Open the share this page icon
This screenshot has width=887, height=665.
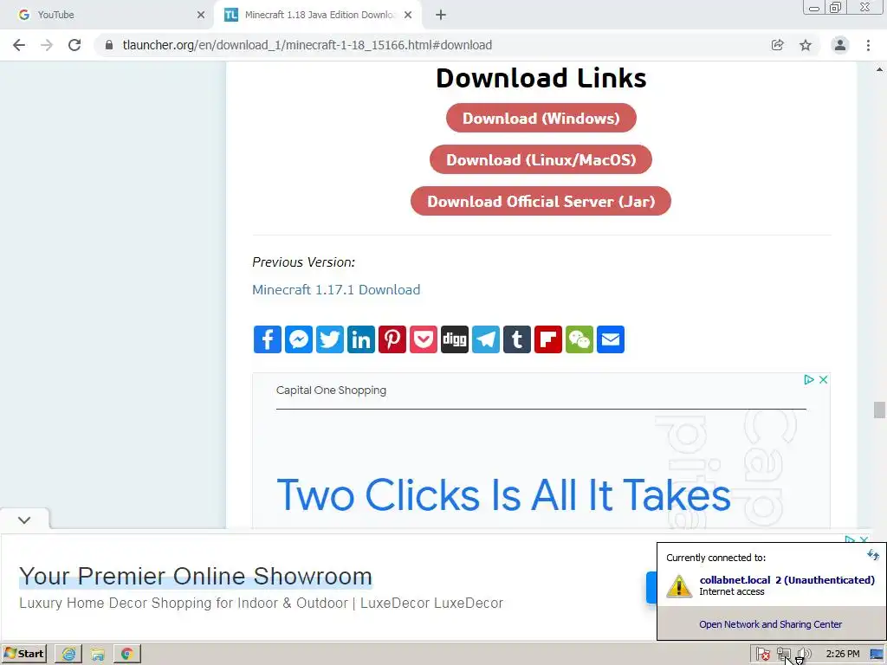(778, 45)
